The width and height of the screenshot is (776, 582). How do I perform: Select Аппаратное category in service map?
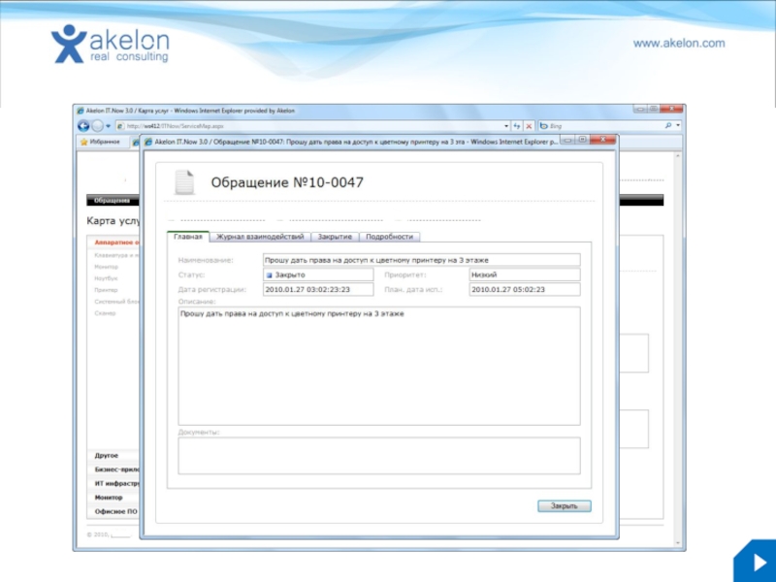pos(116,242)
